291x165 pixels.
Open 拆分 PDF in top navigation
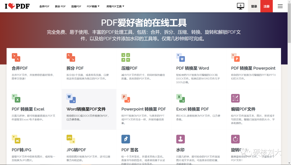(x=60, y=6)
